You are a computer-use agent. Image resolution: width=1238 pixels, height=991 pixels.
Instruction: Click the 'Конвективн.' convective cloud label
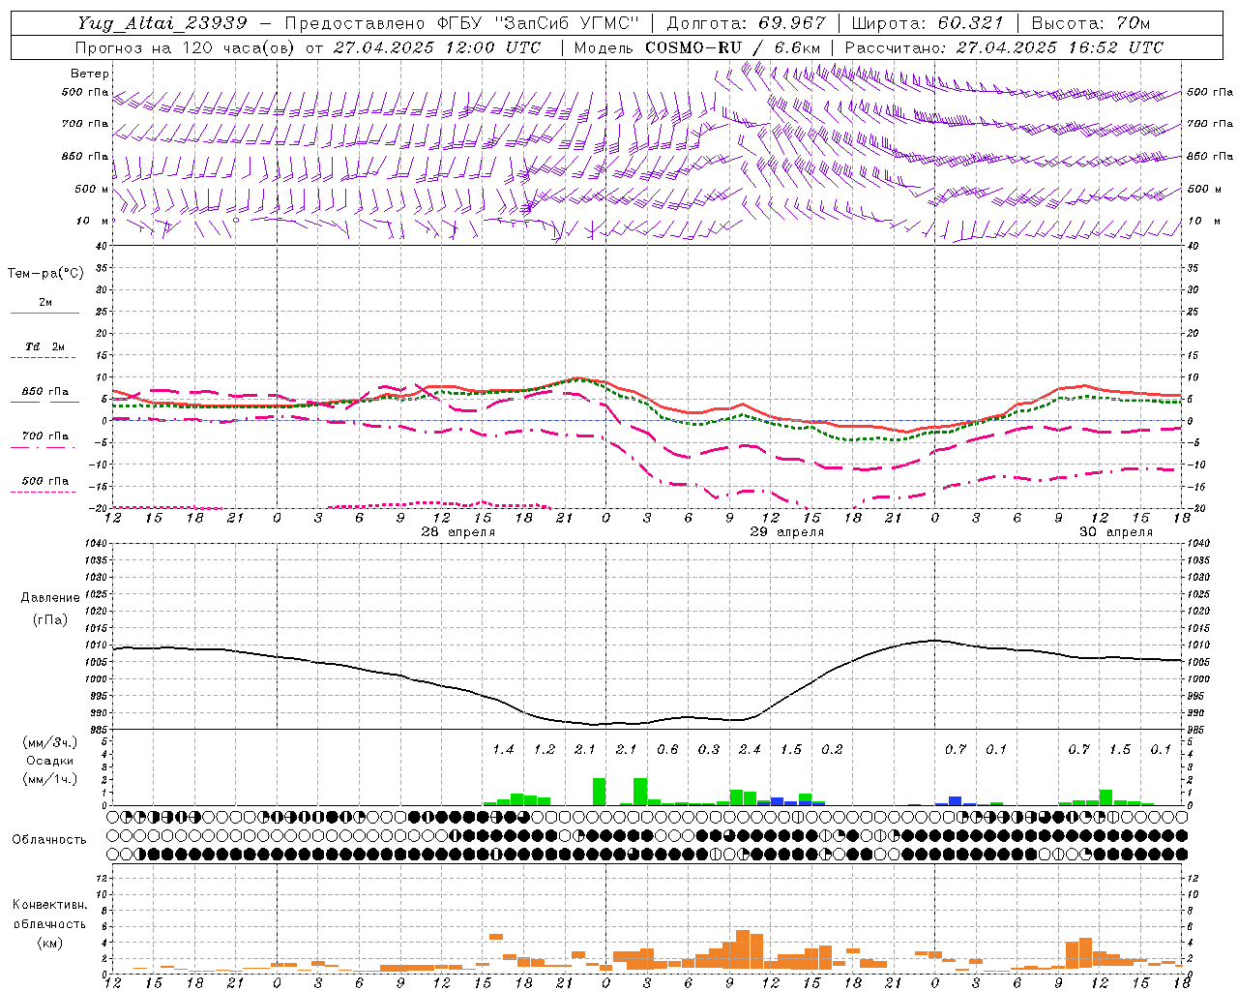tap(49, 905)
